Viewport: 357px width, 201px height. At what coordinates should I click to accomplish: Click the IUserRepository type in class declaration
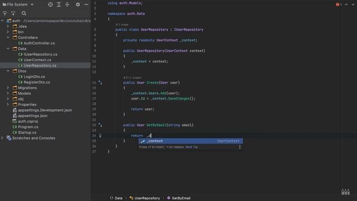coord(189,30)
